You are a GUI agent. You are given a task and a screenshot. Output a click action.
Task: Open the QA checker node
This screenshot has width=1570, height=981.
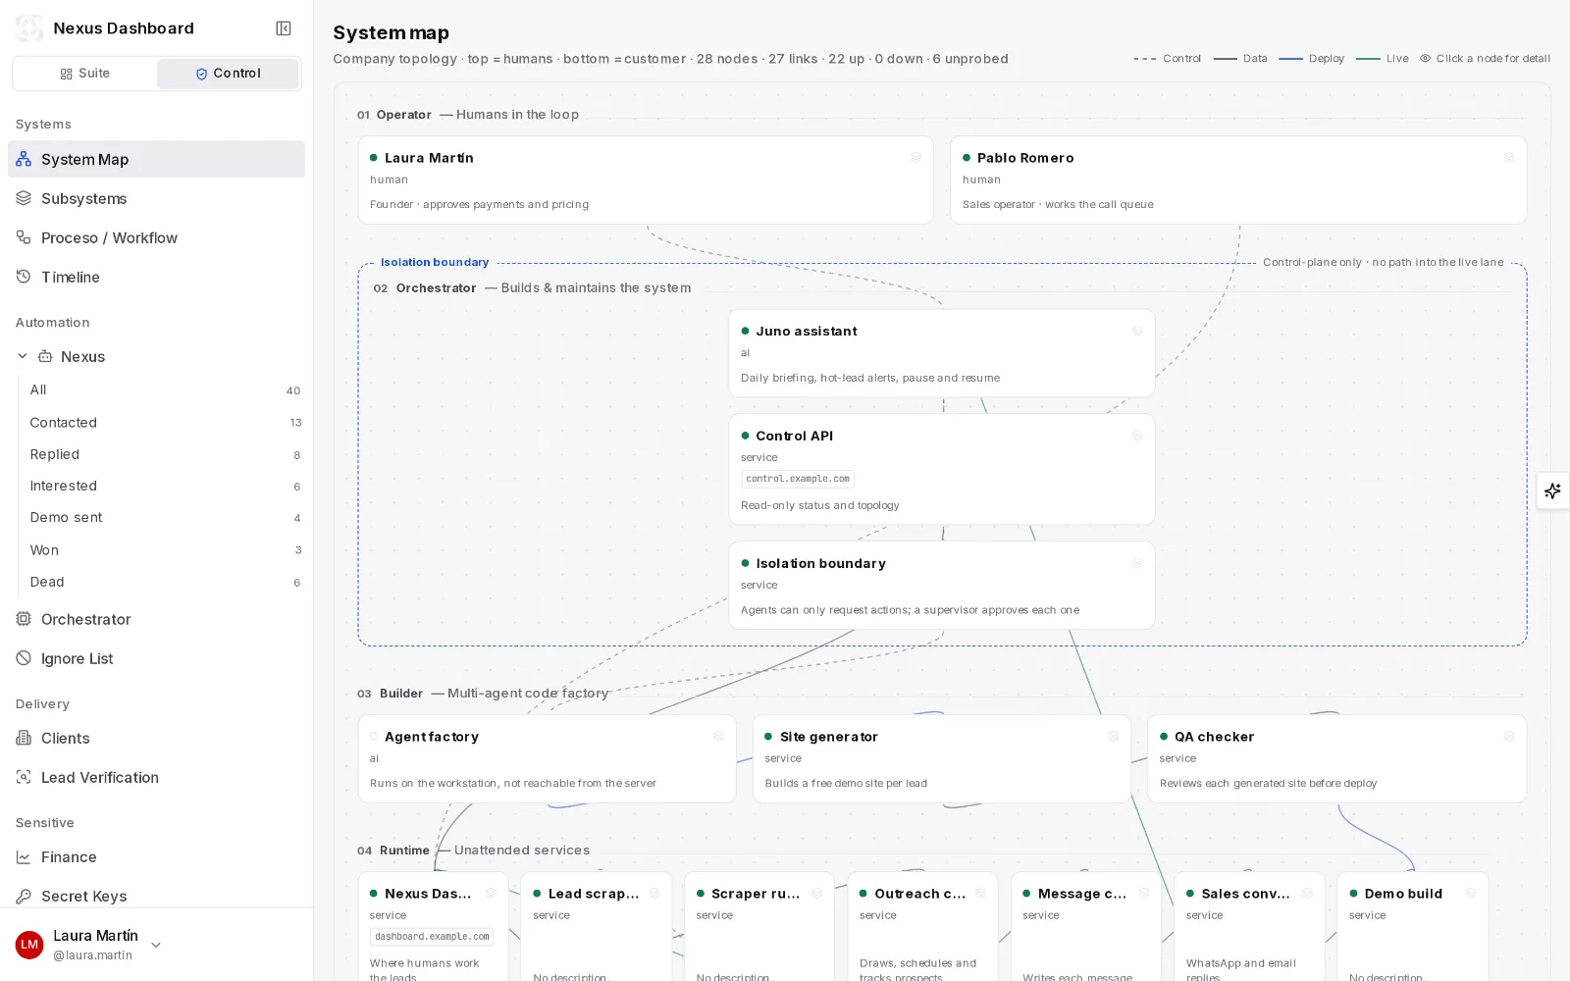click(x=1336, y=758)
